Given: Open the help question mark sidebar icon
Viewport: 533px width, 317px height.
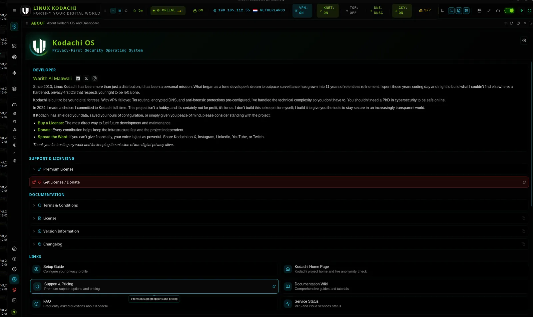Looking at the screenshot, I should [14, 269].
